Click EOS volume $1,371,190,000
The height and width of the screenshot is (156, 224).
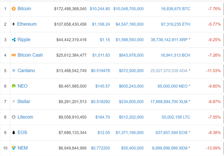(129, 133)
